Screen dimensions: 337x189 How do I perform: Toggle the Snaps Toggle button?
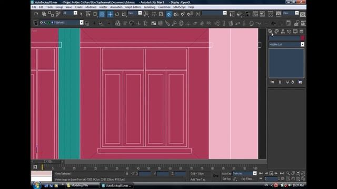pos(169,14)
